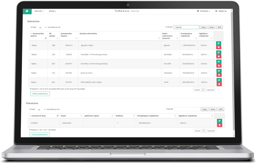
Task: Focus the Nekretnine search field containing Rijeka
Action: [186, 27]
